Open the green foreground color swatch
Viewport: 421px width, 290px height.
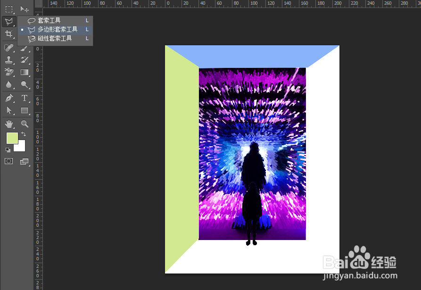(x=12, y=138)
